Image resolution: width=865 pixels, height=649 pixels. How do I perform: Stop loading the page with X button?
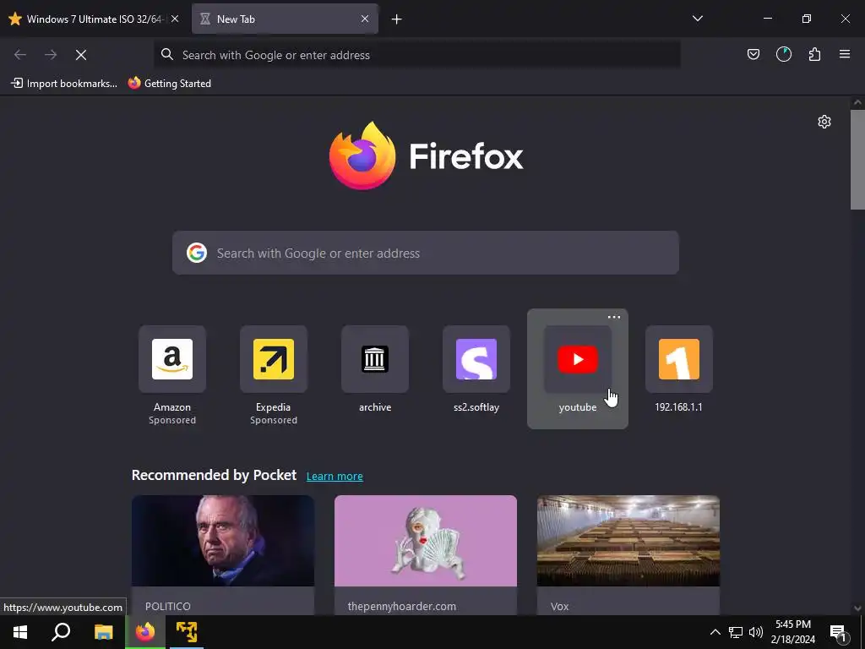coord(81,55)
